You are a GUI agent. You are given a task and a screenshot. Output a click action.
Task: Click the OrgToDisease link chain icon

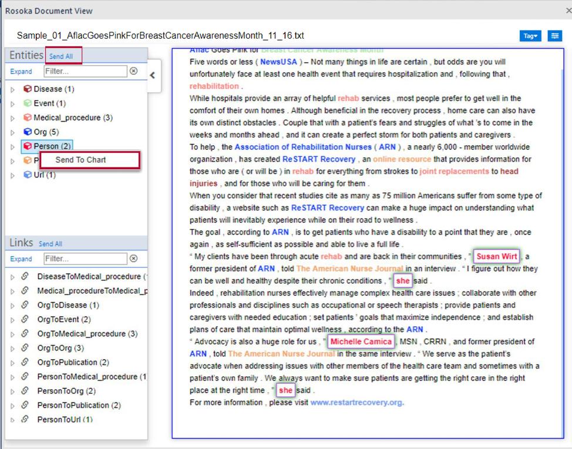click(25, 305)
